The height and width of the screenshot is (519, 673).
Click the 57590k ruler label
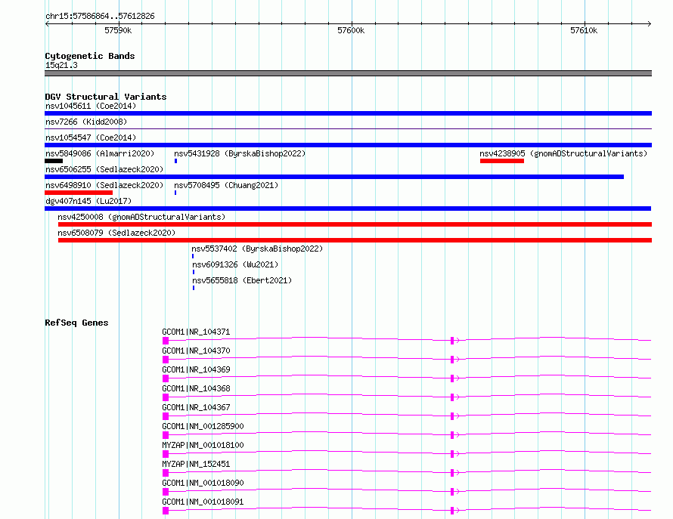[118, 30]
